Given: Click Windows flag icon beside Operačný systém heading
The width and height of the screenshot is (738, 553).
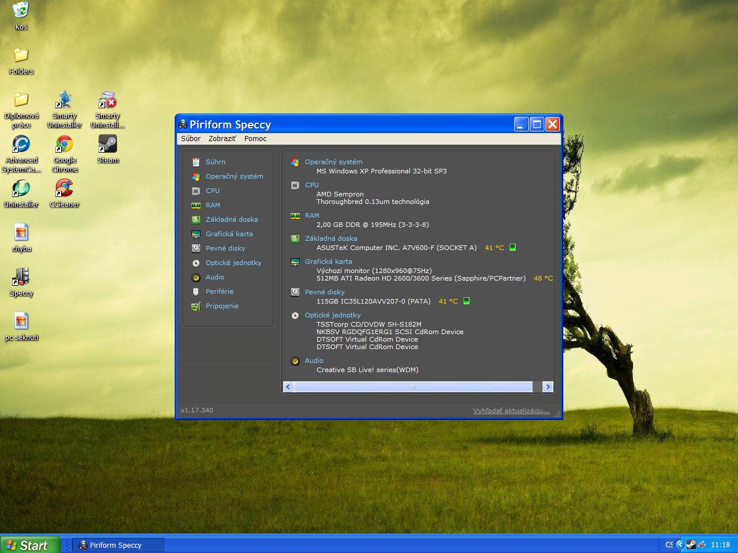Looking at the screenshot, I should tap(295, 162).
